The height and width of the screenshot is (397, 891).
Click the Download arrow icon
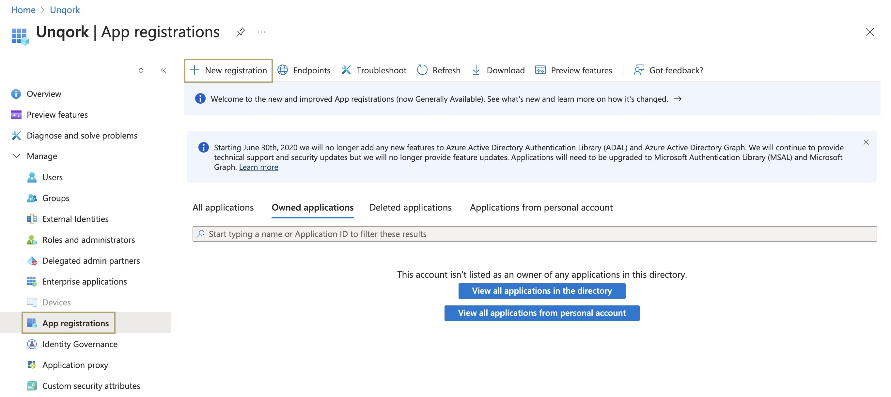point(476,70)
